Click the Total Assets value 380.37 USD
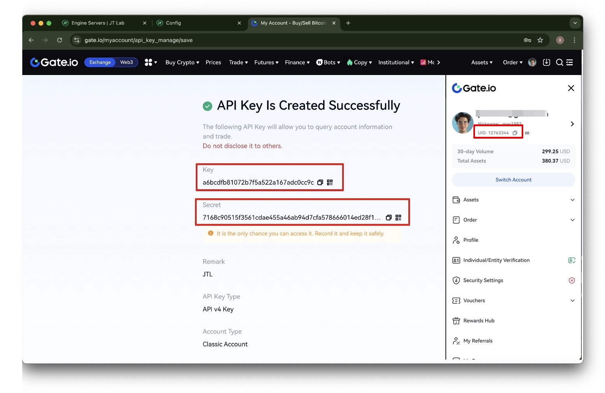Image resolution: width=605 pixels, height=393 pixels. (x=556, y=161)
